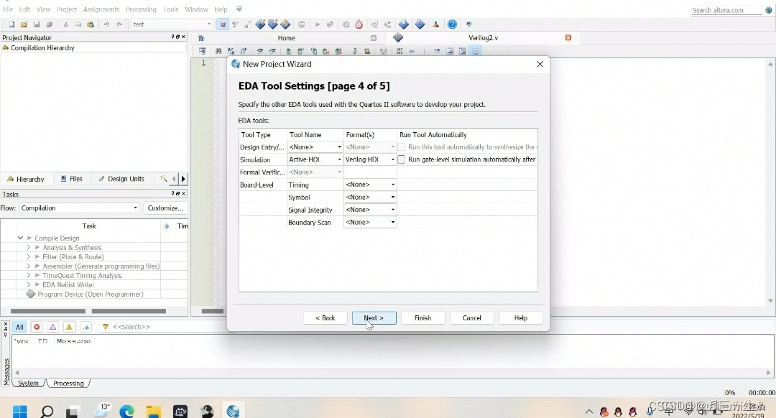The image size is (776, 418).
Task: Close the Verilog2.v tab
Action: click(x=568, y=37)
